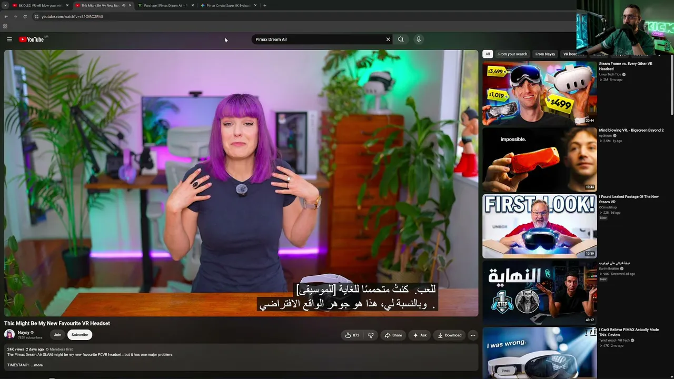
Task: Join the Naysy channel membership
Action: click(57, 335)
